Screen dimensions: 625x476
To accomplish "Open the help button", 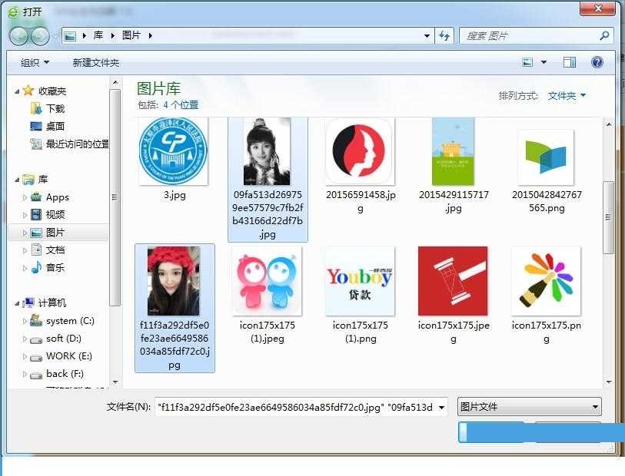I will tap(597, 62).
